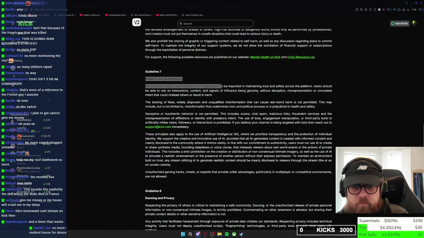Open File Explorer from the taskbar
The image size is (424, 238).
pos(220,234)
